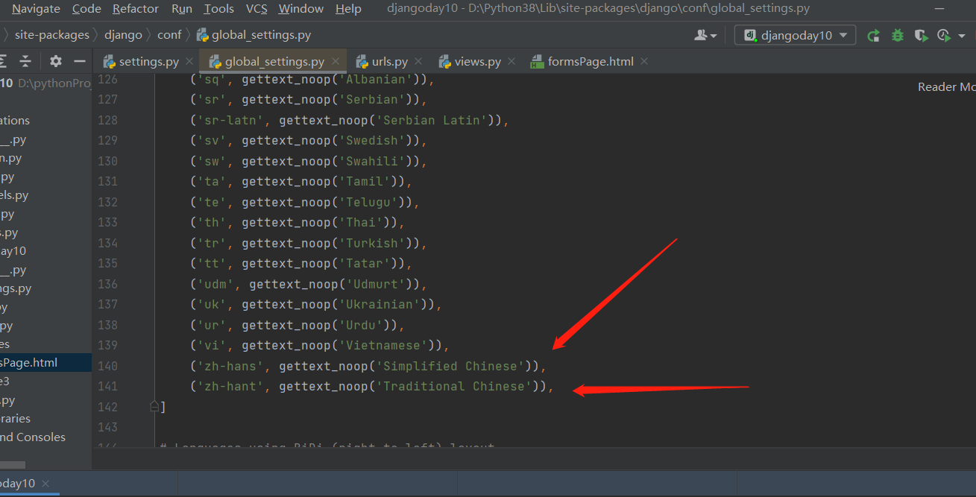The image size is (976, 497).
Task: Click the global_settings.py breadcrumb
Action: [261, 35]
